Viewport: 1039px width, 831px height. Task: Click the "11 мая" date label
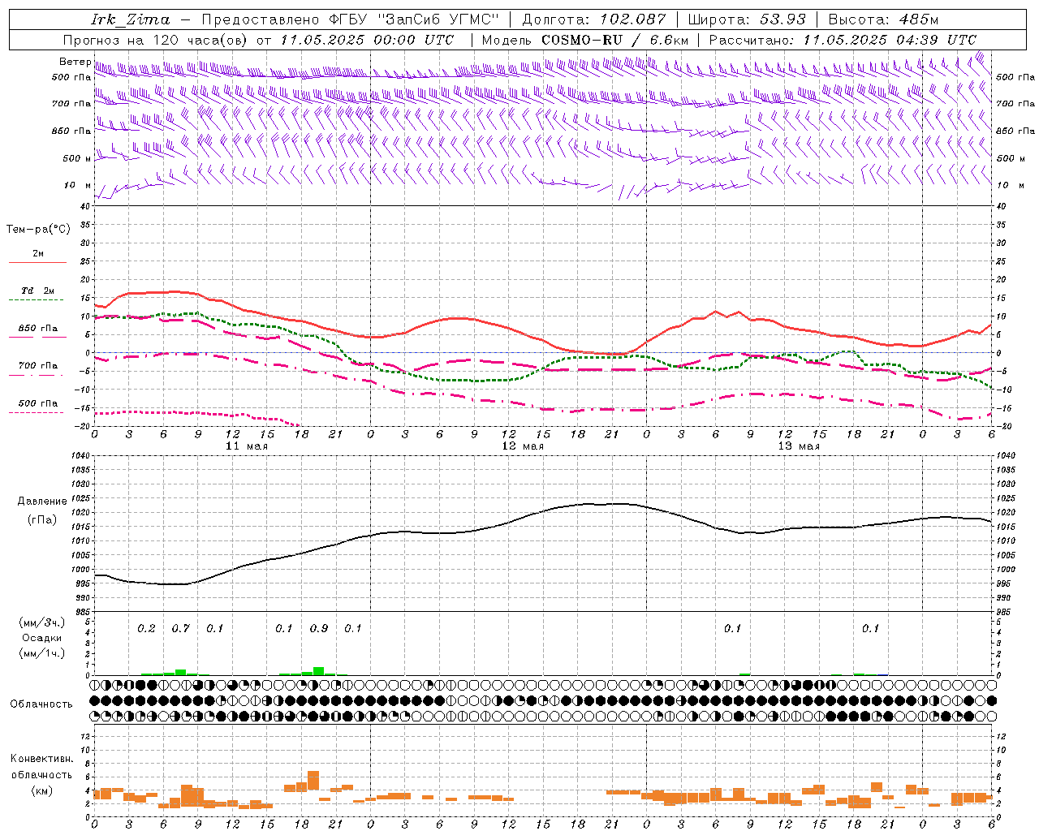coord(246,446)
